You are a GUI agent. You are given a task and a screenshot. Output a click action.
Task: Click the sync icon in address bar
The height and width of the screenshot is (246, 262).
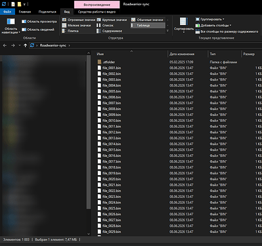click(x=32, y=45)
